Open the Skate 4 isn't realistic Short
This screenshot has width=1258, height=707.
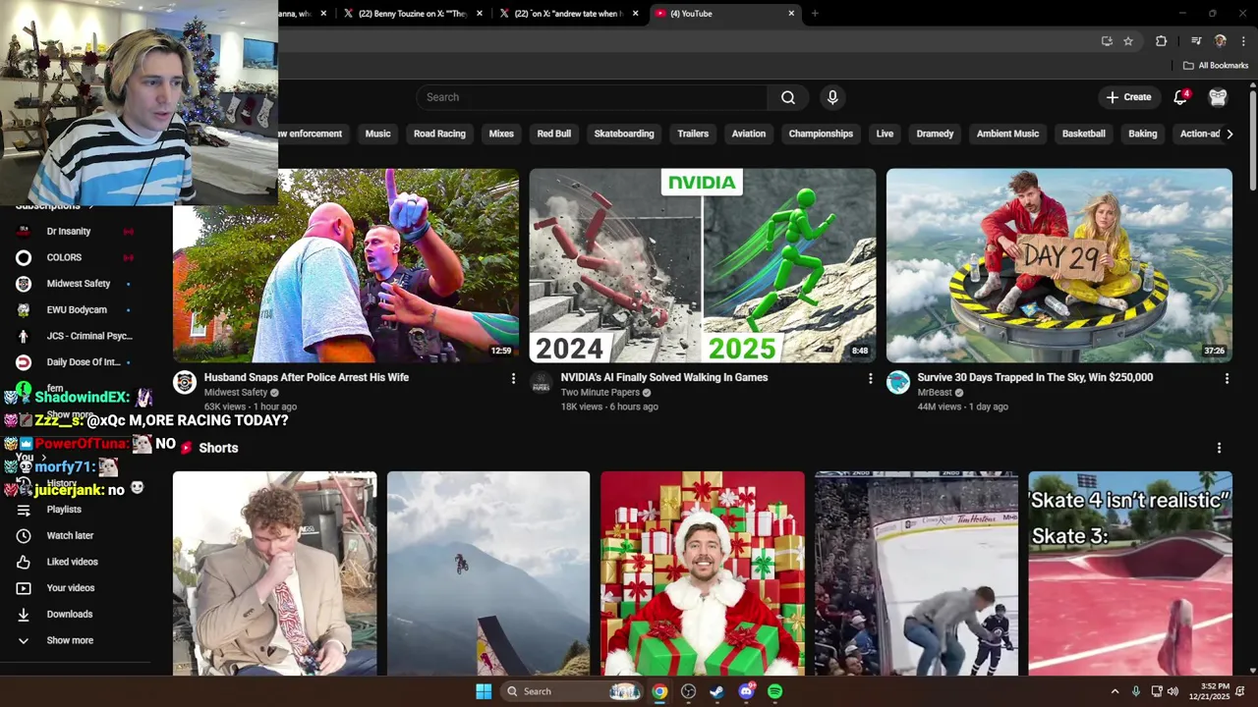(1130, 573)
